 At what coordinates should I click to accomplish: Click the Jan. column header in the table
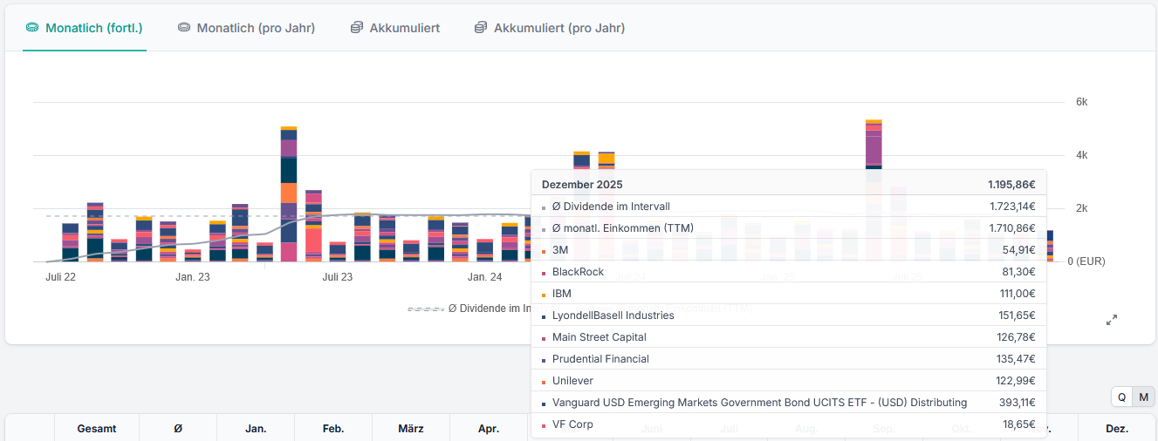click(x=256, y=429)
